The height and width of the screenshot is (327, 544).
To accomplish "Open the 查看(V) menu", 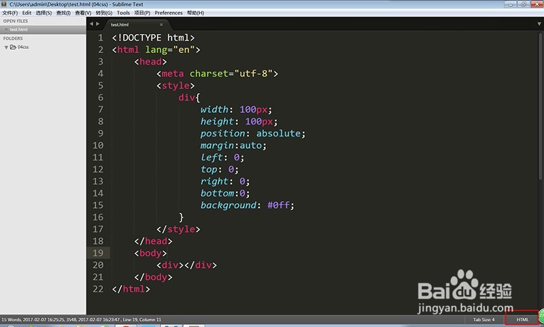I will click(83, 13).
